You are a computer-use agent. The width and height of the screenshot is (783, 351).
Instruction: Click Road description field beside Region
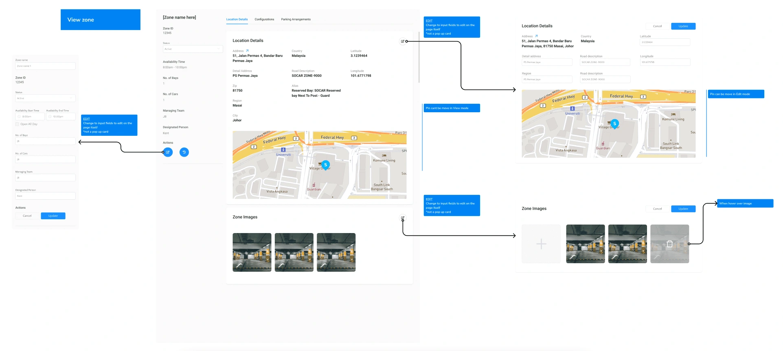(x=605, y=79)
